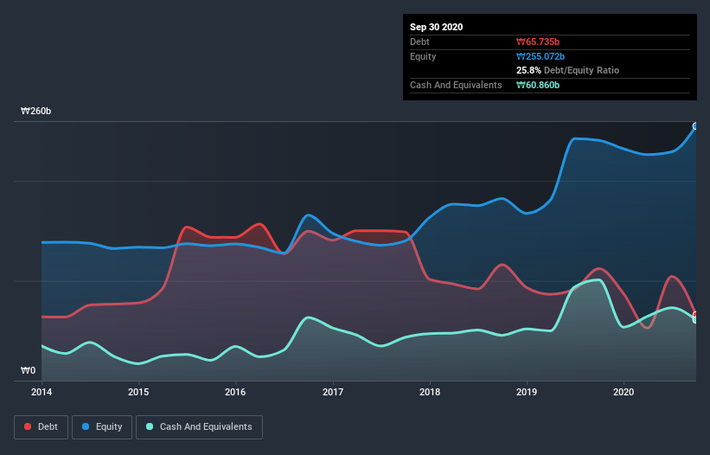Image resolution: width=710 pixels, height=455 pixels.
Task: Click the ₩260b y-axis label
Action: (35, 112)
